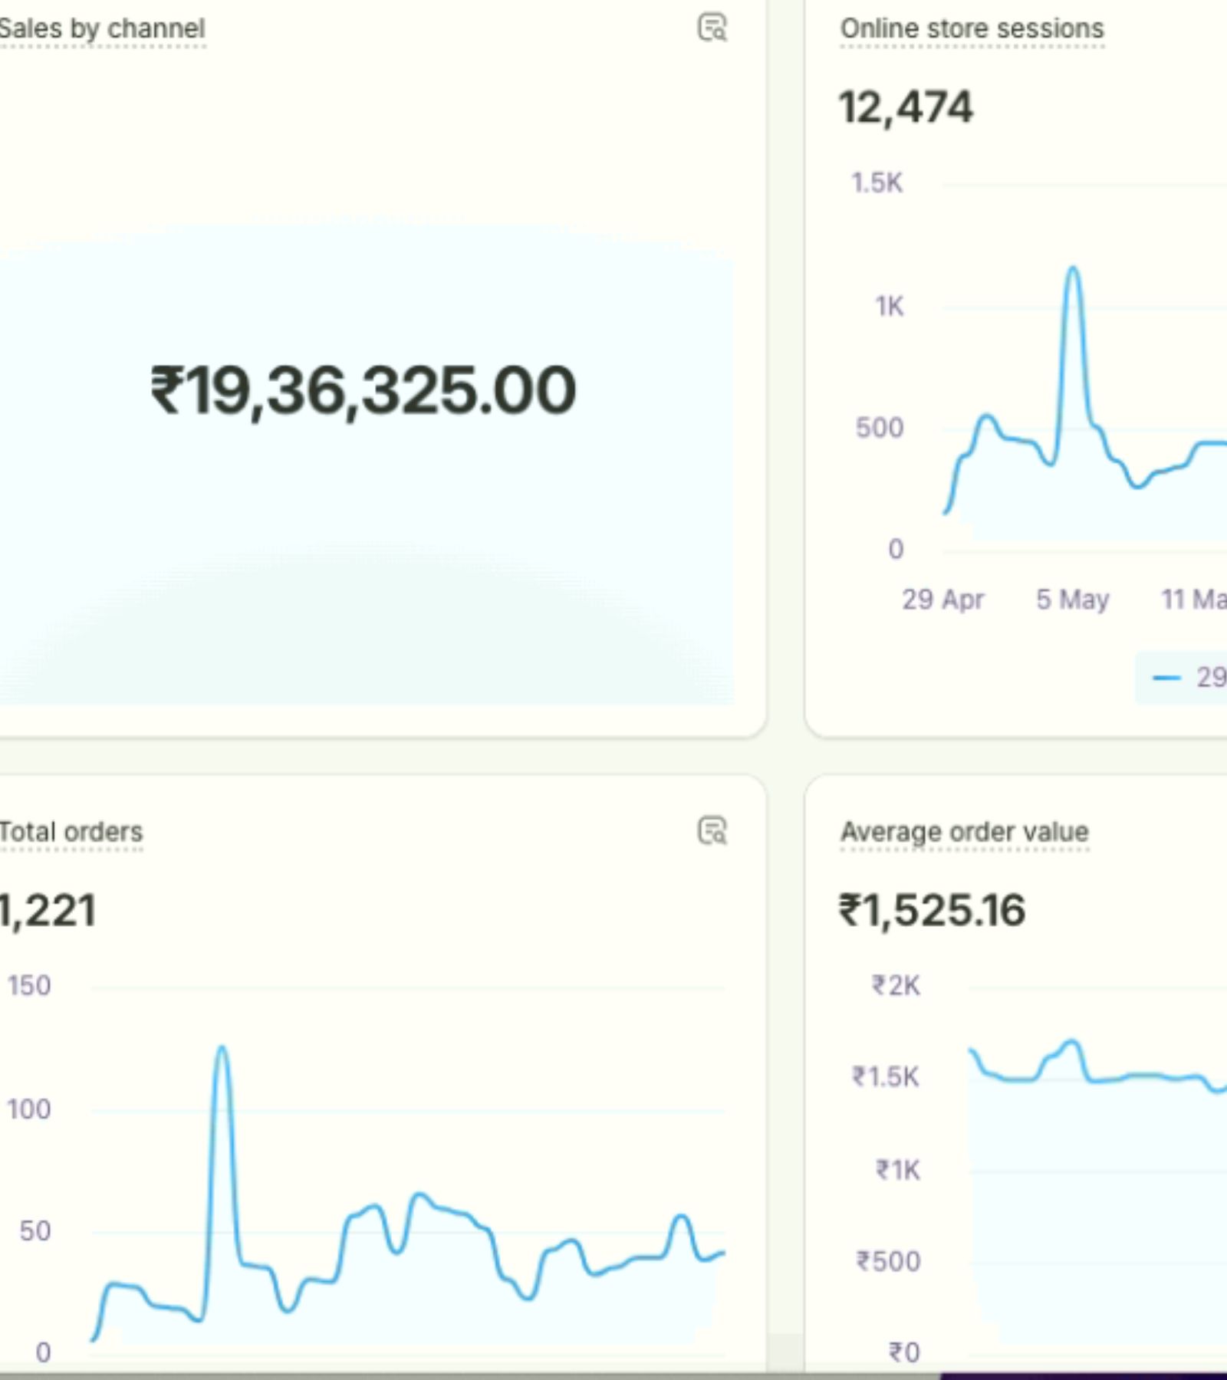Image resolution: width=1227 pixels, height=1380 pixels.
Task: Select the bump peak on Average order value line
Action: pos(1072,1043)
